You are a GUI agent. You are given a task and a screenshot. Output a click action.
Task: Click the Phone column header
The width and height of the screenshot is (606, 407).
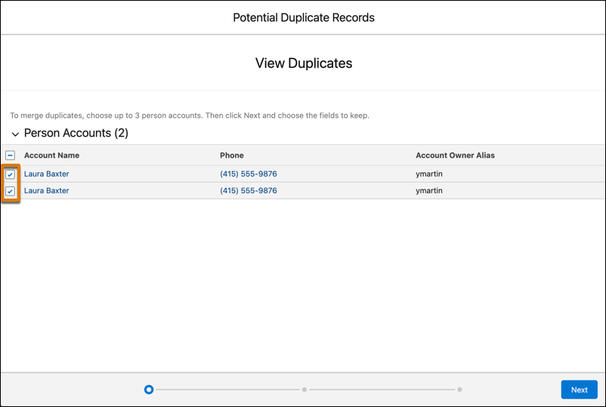(x=232, y=156)
